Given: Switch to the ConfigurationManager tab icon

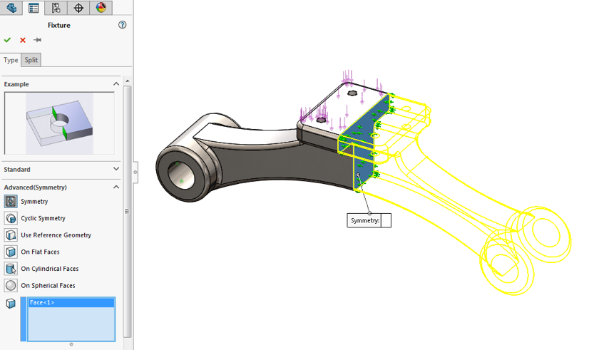Looking at the screenshot, I should coord(56,8).
